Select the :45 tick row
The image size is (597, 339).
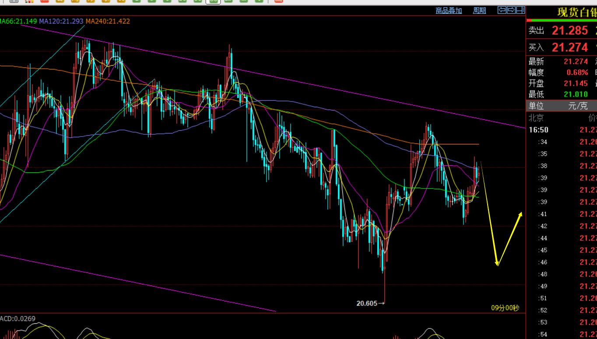click(x=562, y=250)
